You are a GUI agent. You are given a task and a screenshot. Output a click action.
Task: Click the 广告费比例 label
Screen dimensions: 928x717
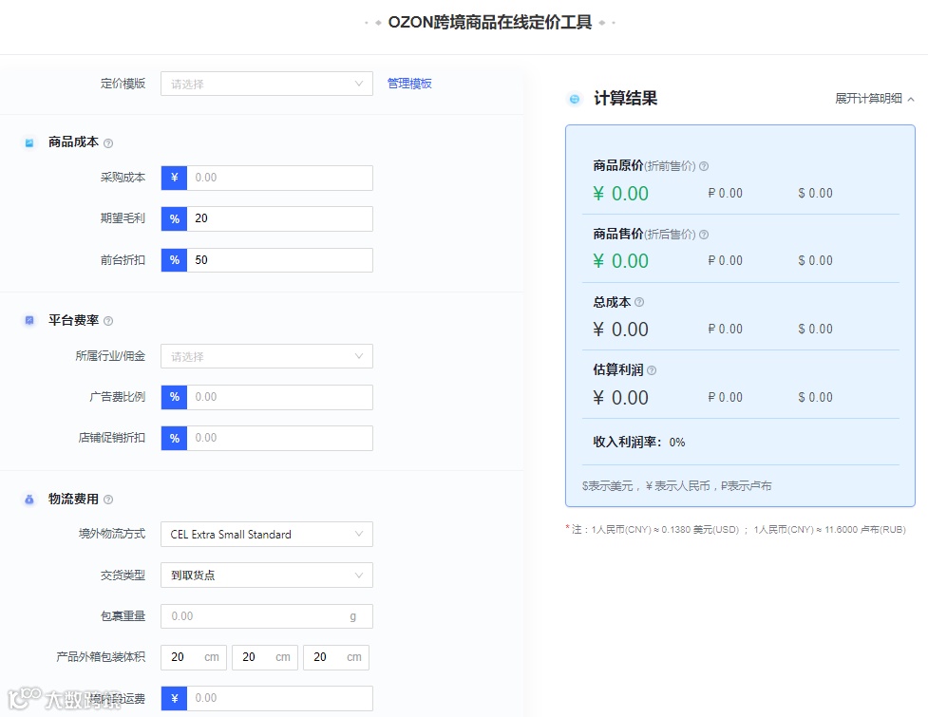tap(117, 397)
